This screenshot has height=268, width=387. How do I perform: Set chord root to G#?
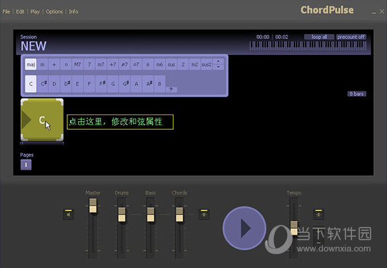point(125,84)
